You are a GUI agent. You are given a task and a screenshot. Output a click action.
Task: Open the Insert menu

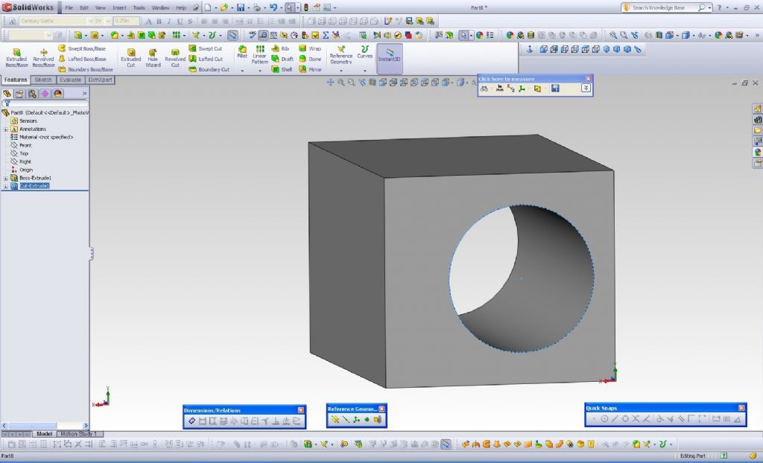pyautogui.click(x=119, y=7)
